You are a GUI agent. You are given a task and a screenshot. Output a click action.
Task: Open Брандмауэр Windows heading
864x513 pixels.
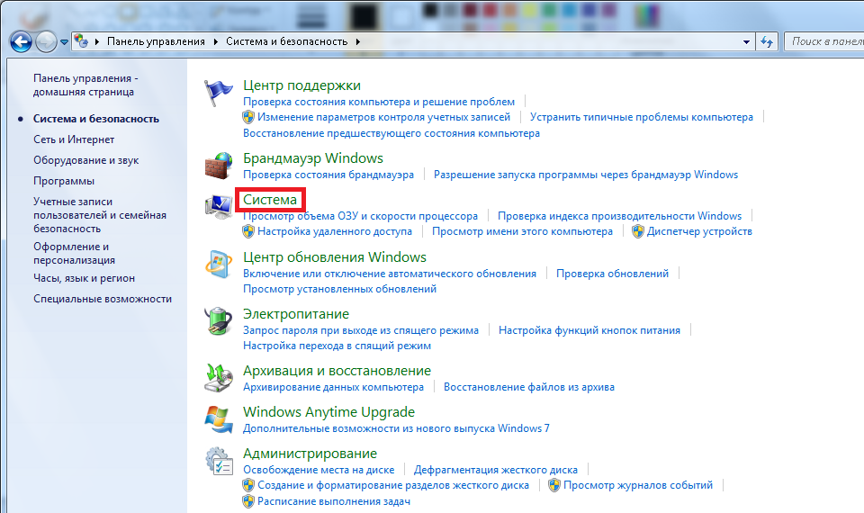click(x=313, y=158)
